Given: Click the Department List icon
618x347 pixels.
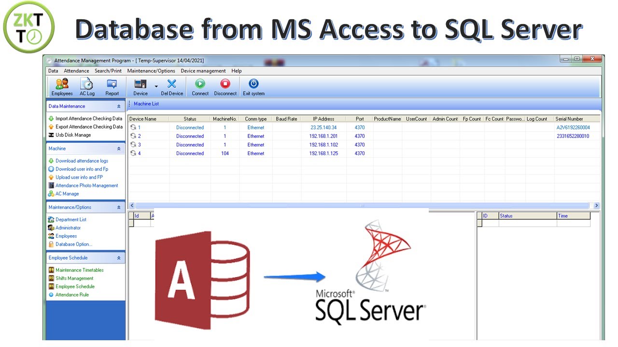Looking at the screenshot, I should pyautogui.click(x=51, y=220).
